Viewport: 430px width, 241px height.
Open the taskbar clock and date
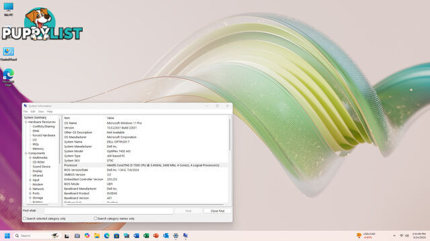[x=419, y=236]
